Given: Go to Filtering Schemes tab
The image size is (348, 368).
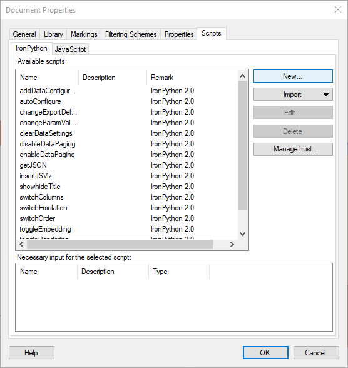Looking at the screenshot, I should [x=131, y=34].
